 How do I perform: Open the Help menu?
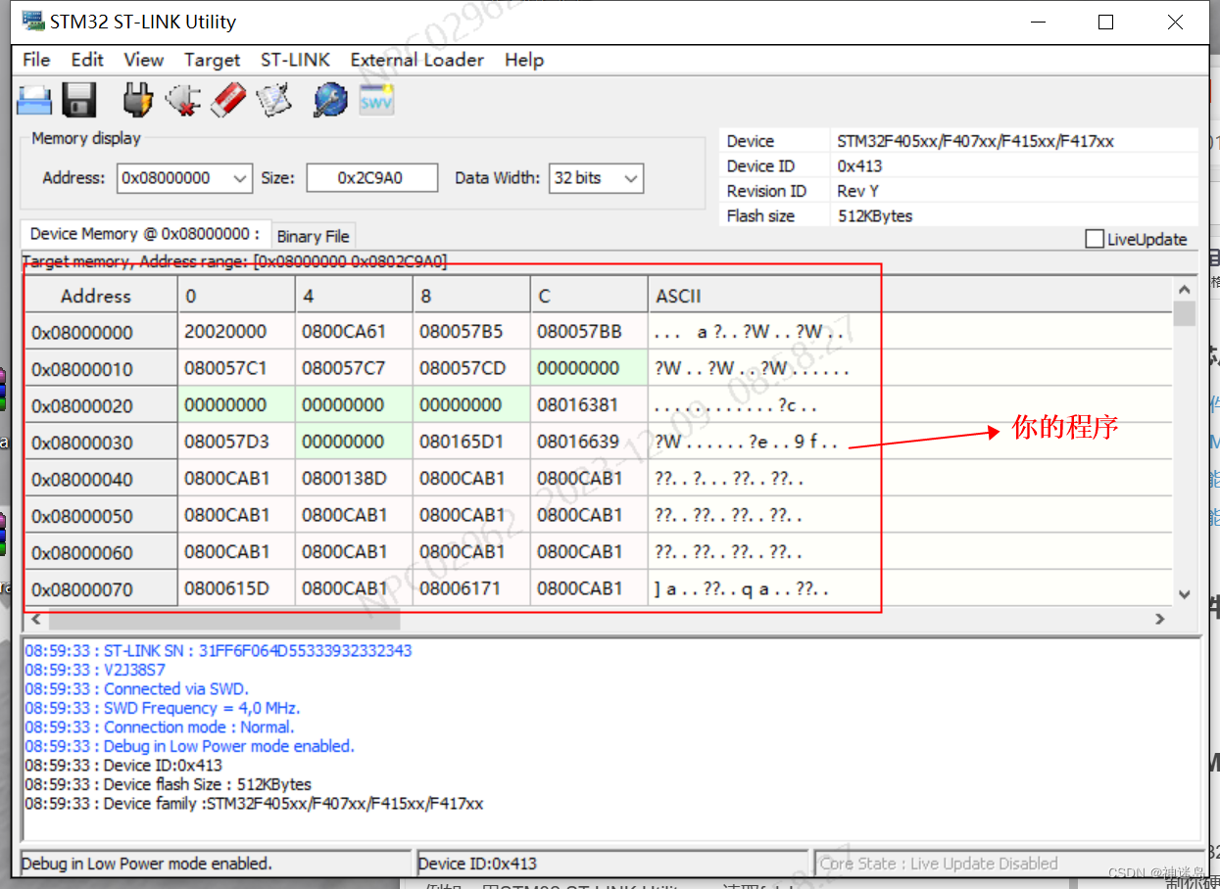coord(524,60)
